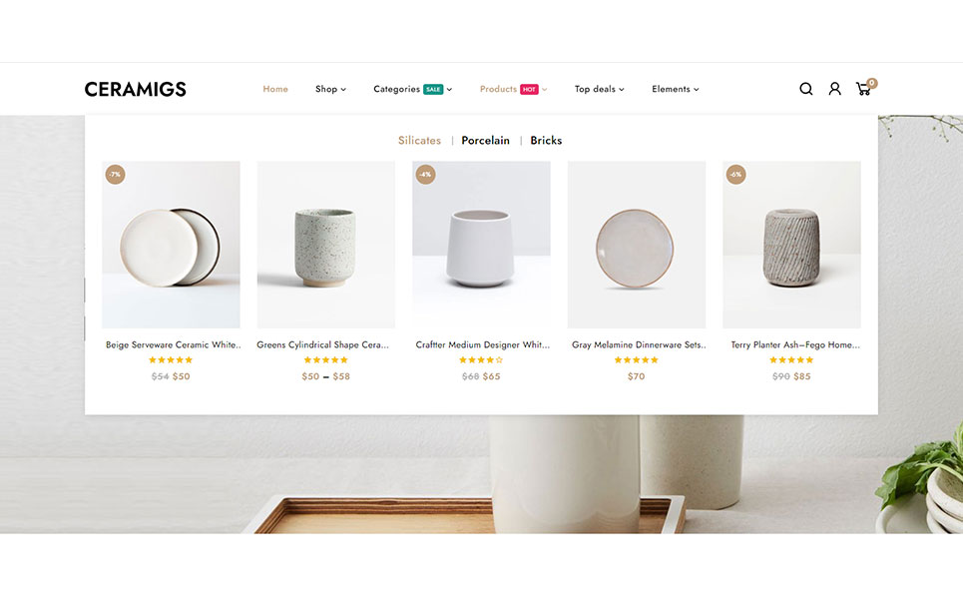Open the user account icon

[834, 89]
